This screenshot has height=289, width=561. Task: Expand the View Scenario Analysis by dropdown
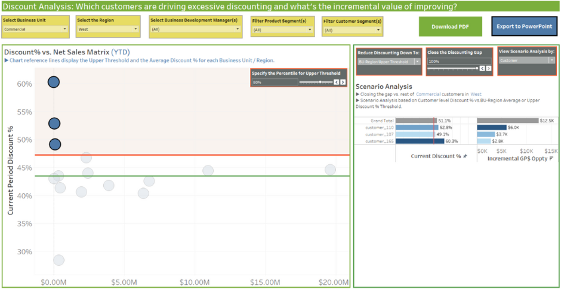pyautogui.click(x=526, y=60)
